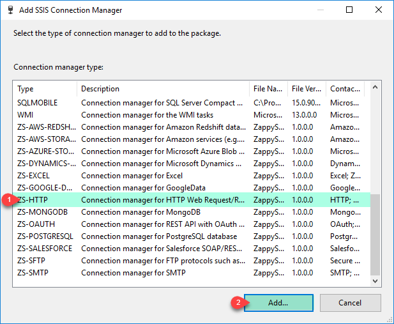This screenshot has width=394, height=324.
Task: Click the 'Salesfo...' contact cell
Action: coord(345,249)
